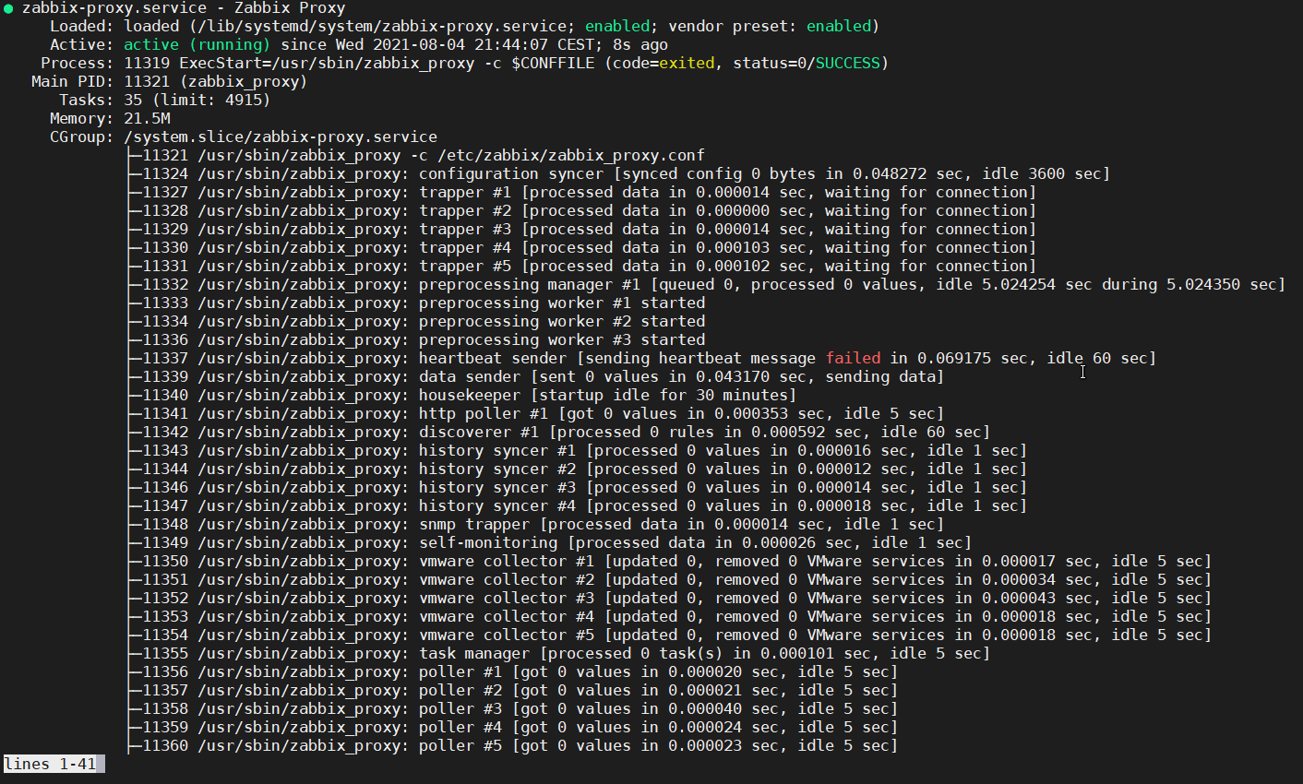Click the 'snmp trapper' process line
The width and height of the screenshot is (1303, 784).
[536, 525]
